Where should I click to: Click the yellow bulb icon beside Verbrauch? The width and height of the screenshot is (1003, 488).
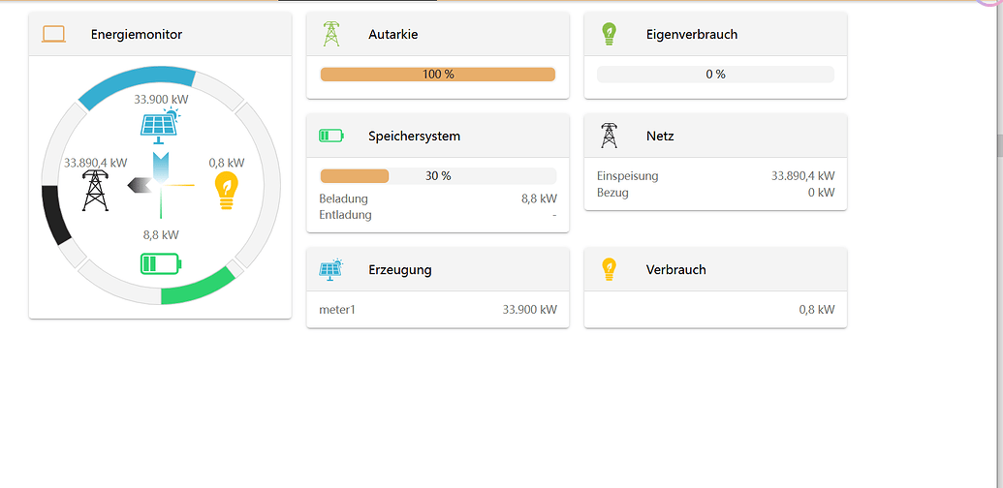coord(609,269)
